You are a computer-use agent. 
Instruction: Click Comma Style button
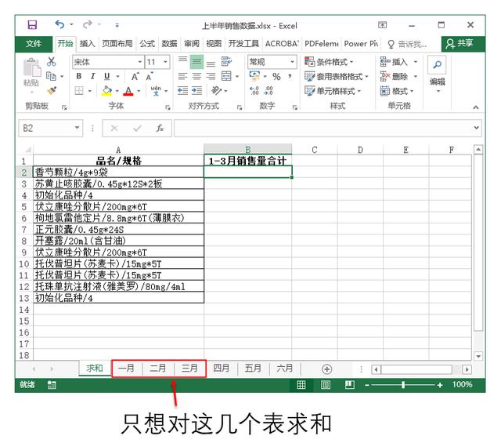pyautogui.click(x=290, y=76)
